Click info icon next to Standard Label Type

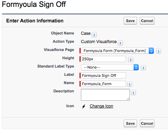click(143, 68)
